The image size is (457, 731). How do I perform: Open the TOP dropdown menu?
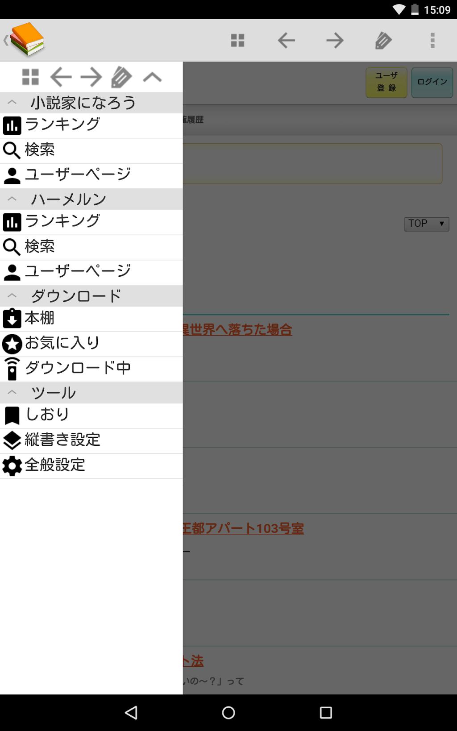(426, 224)
